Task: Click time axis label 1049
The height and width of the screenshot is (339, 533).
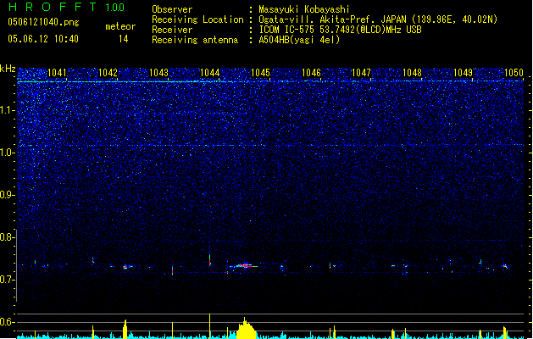Action: coord(463,73)
